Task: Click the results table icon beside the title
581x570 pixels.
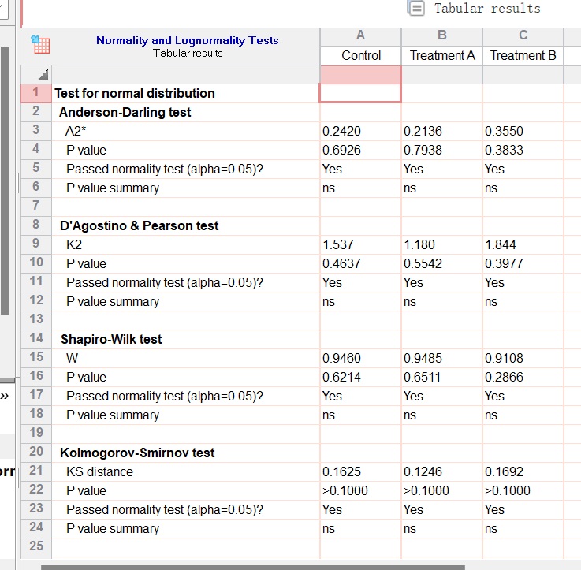Action: click(40, 45)
